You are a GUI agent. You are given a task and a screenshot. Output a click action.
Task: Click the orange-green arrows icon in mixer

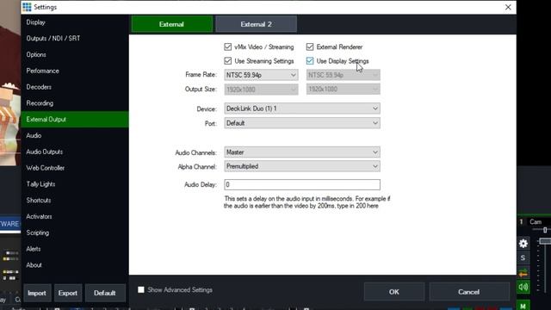click(x=523, y=273)
